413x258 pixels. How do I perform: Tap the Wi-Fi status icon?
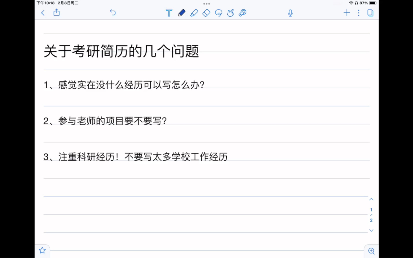(351, 3)
